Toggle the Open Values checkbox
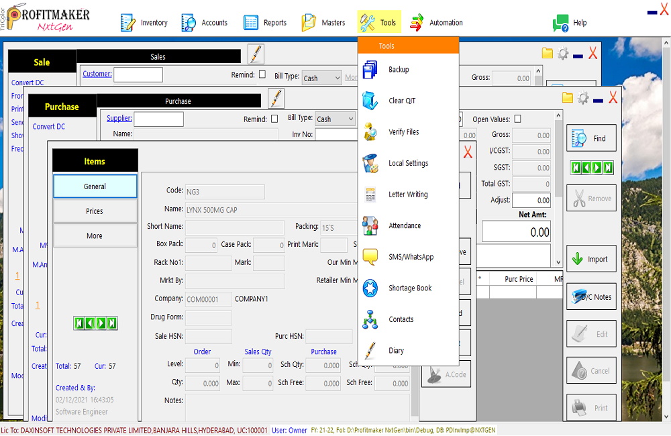 pyautogui.click(x=517, y=119)
